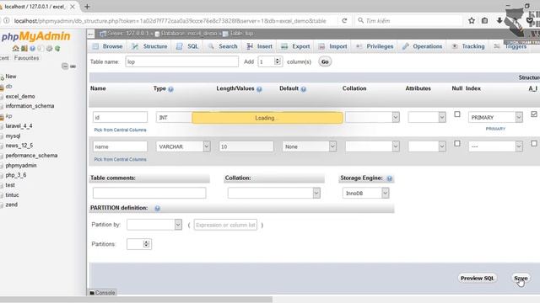Collapse all navigation tree items icon
540x303 pixels.
pos(65,66)
